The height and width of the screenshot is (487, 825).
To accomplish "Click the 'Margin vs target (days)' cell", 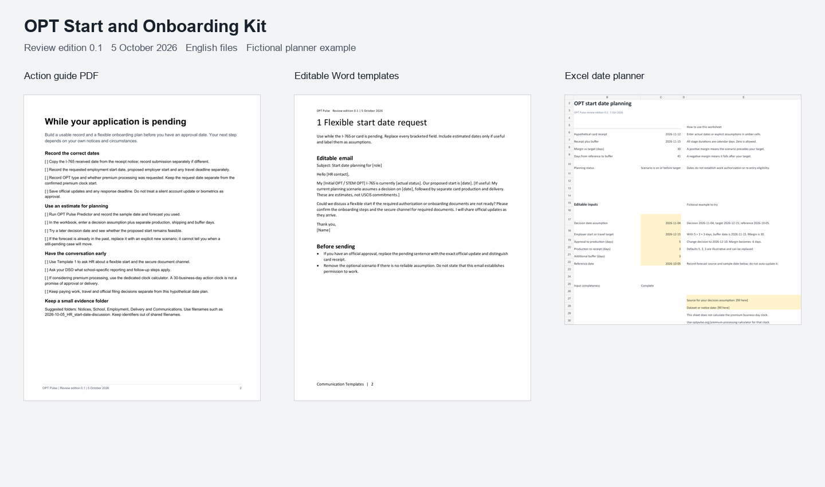I will 589,149.
